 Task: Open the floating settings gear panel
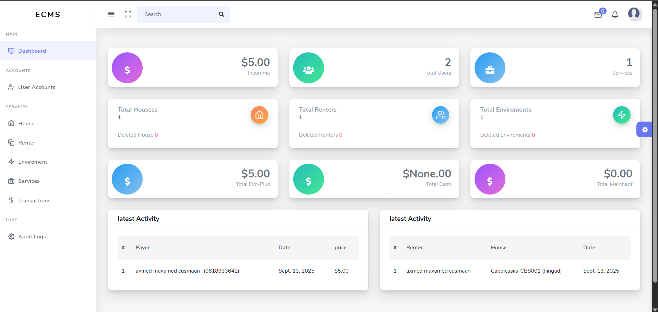click(645, 129)
